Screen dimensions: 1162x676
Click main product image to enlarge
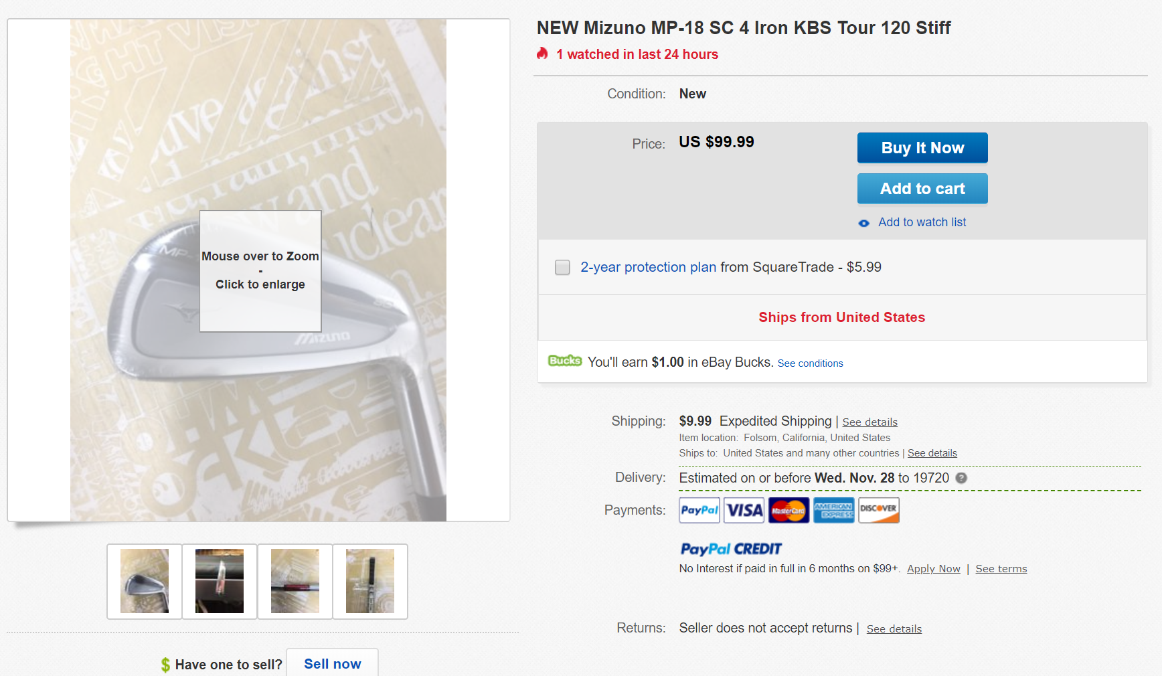point(258,270)
